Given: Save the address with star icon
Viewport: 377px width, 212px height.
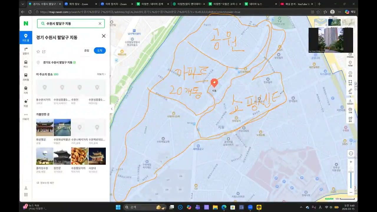Looking at the screenshot, I should 38,52.
